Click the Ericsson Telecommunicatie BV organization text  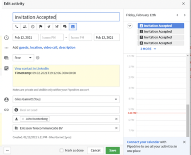41,128
